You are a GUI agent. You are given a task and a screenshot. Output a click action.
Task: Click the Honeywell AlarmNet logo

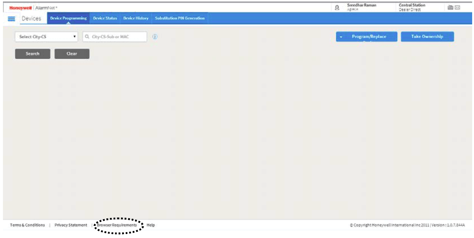click(x=33, y=7)
